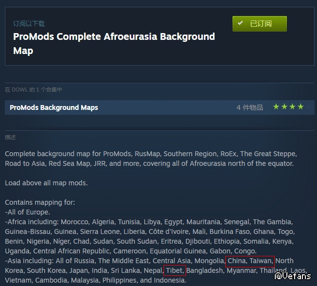
Task: Click the third rating star
Action: coord(292,107)
